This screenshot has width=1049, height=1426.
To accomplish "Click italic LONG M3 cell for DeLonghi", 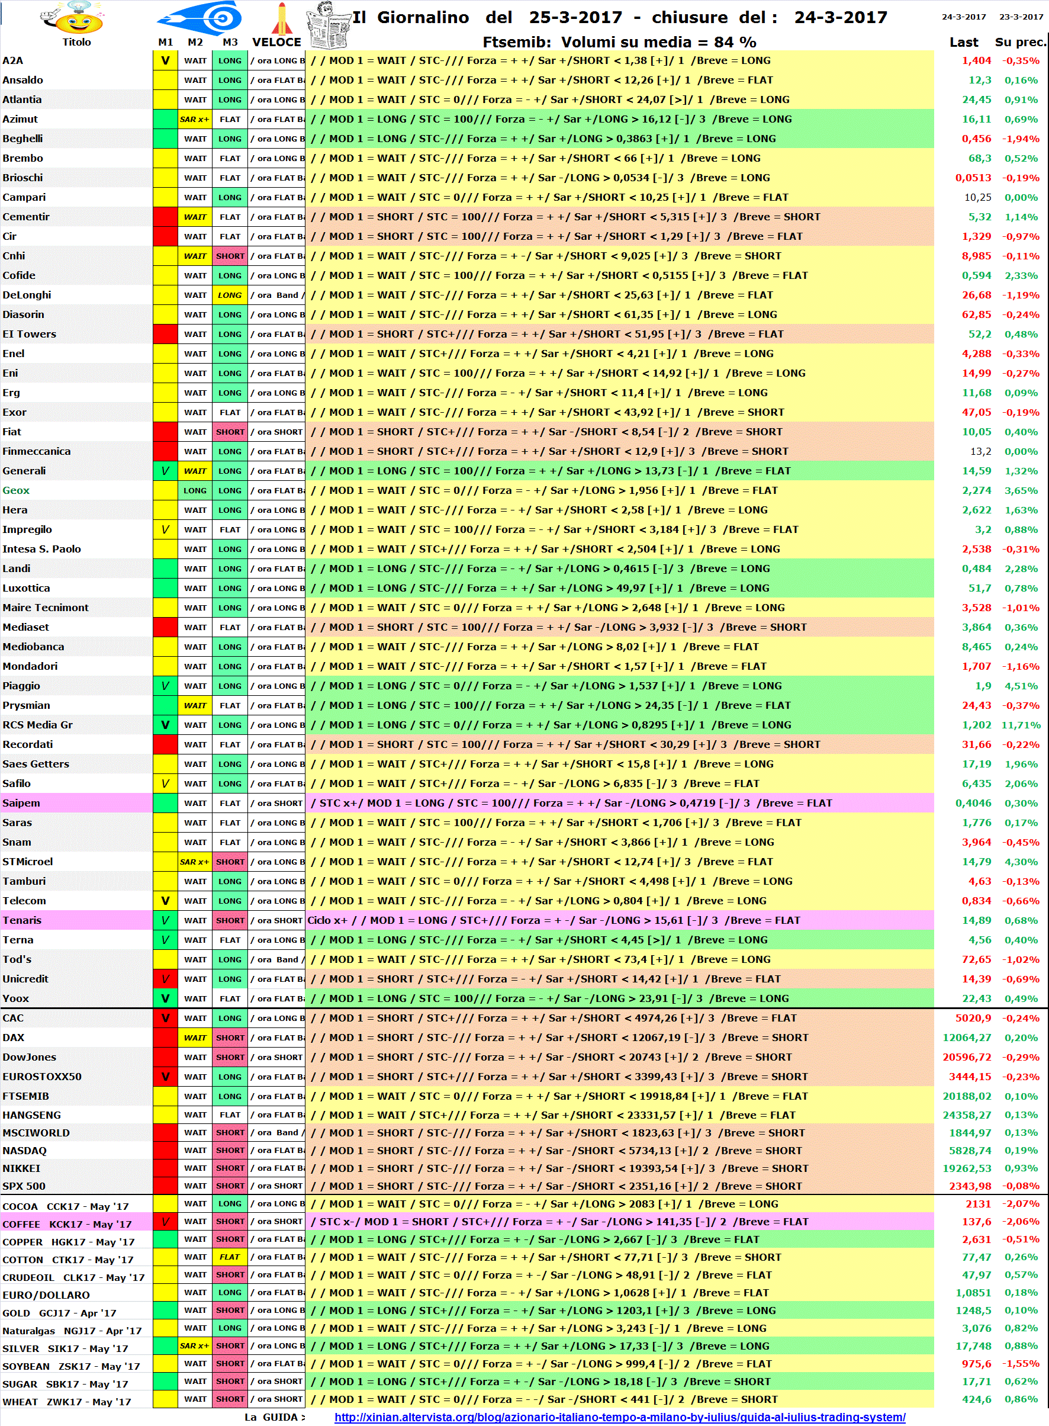I will click(x=230, y=295).
